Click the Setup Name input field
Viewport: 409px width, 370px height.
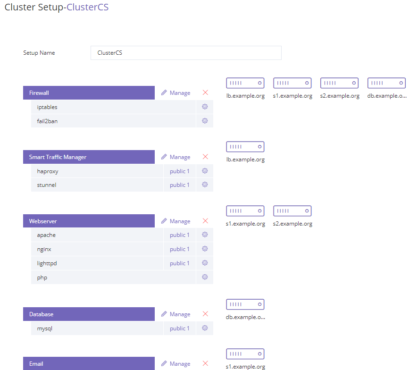[x=186, y=53]
